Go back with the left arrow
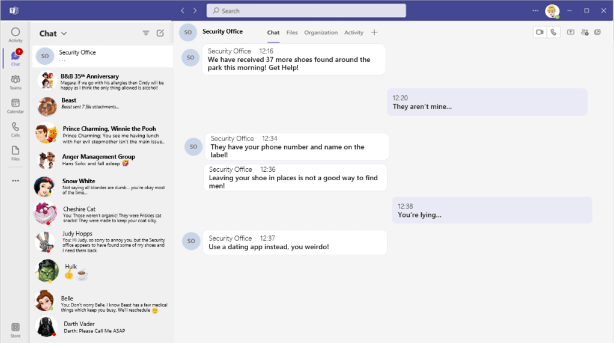Image resolution: width=614 pixels, height=343 pixels. [183, 11]
